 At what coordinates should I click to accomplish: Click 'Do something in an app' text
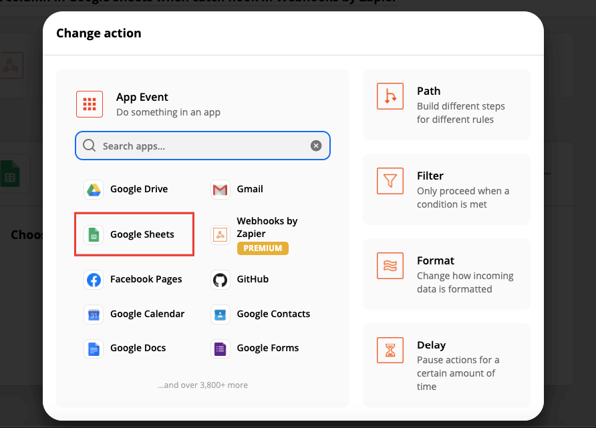pyautogui.click(x=168, y=112)
